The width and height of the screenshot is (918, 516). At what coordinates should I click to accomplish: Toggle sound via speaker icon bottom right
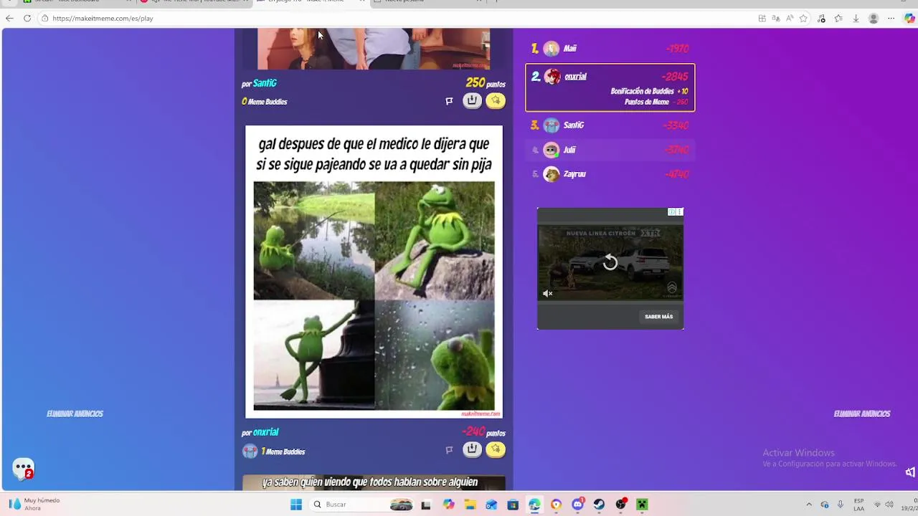coord(909,472)
